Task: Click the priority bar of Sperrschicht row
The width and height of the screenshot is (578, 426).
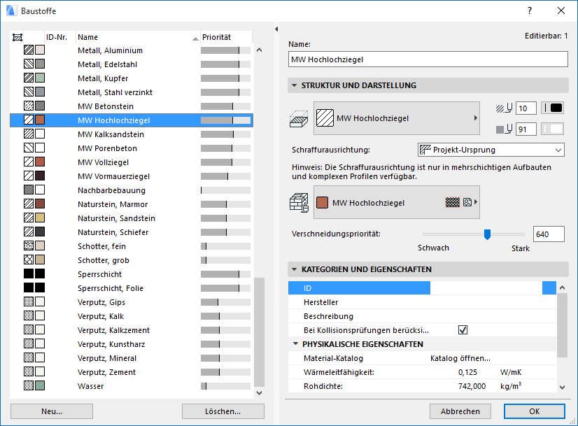Action: tap(225, 274)
